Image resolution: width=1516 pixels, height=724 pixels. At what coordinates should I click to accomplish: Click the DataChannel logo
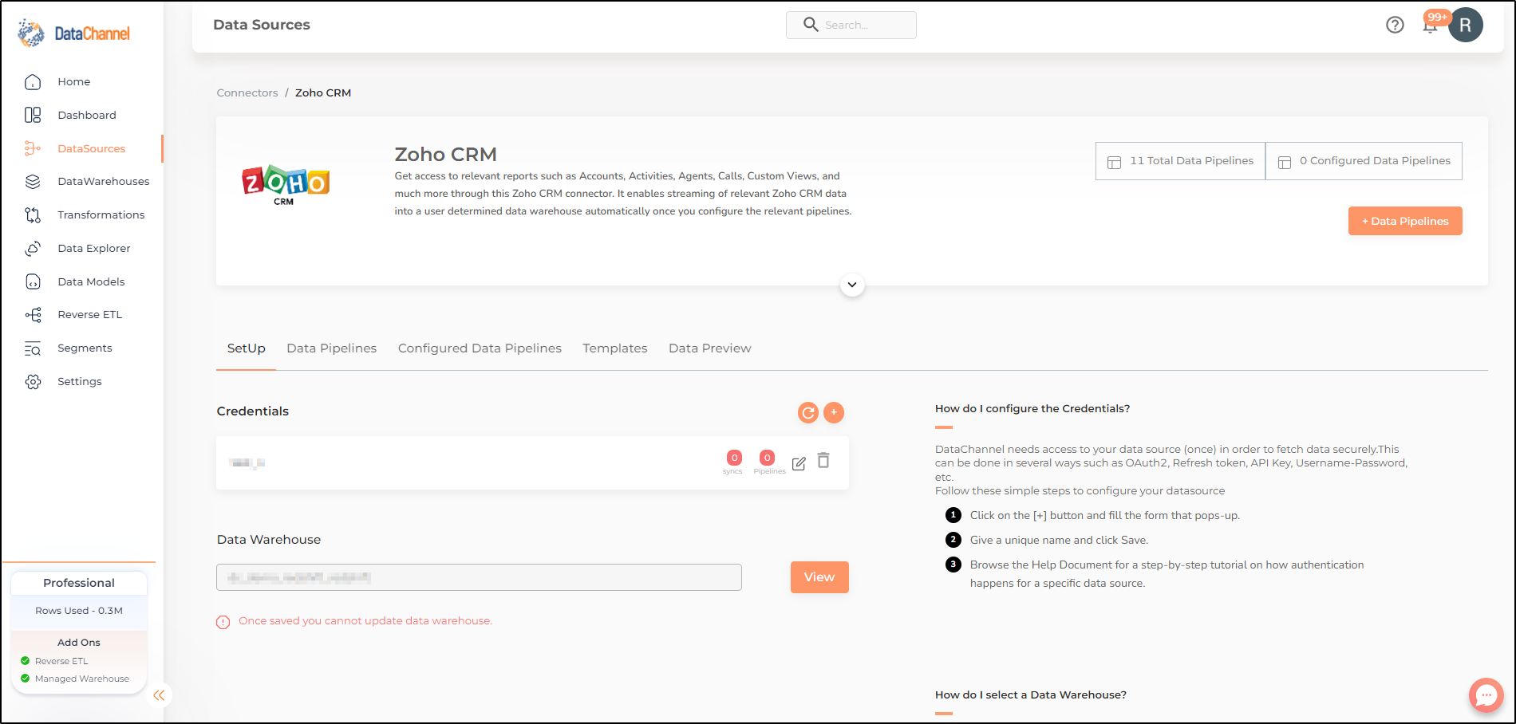pos(73,33)
